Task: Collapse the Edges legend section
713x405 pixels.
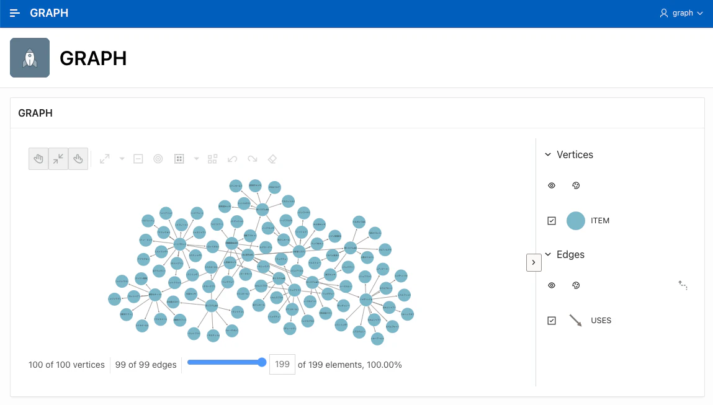Action: [x=548, y=254]
